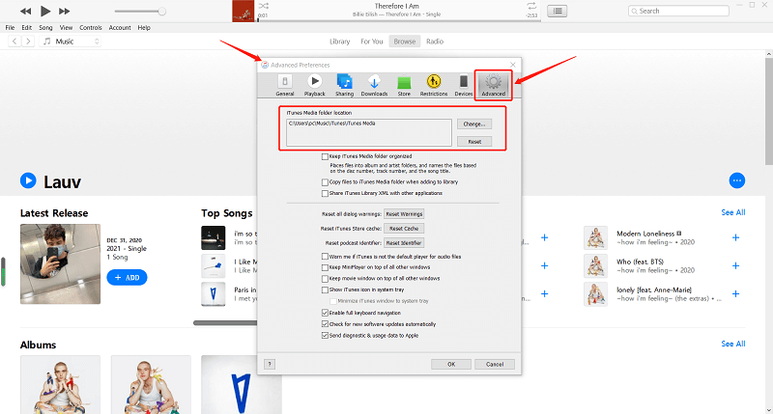The image size is (773, 414).
Task: Open the View menu
Action: pyautogui.click(x=66, y=28)
